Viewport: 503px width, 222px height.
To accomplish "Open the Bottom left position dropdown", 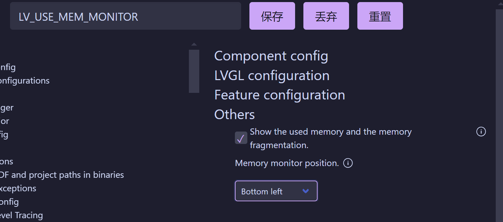I will (276, 191).
